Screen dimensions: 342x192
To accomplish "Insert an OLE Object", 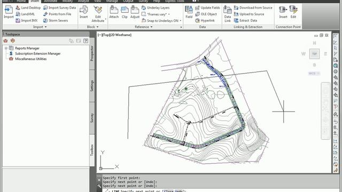I will click(206, 14).
